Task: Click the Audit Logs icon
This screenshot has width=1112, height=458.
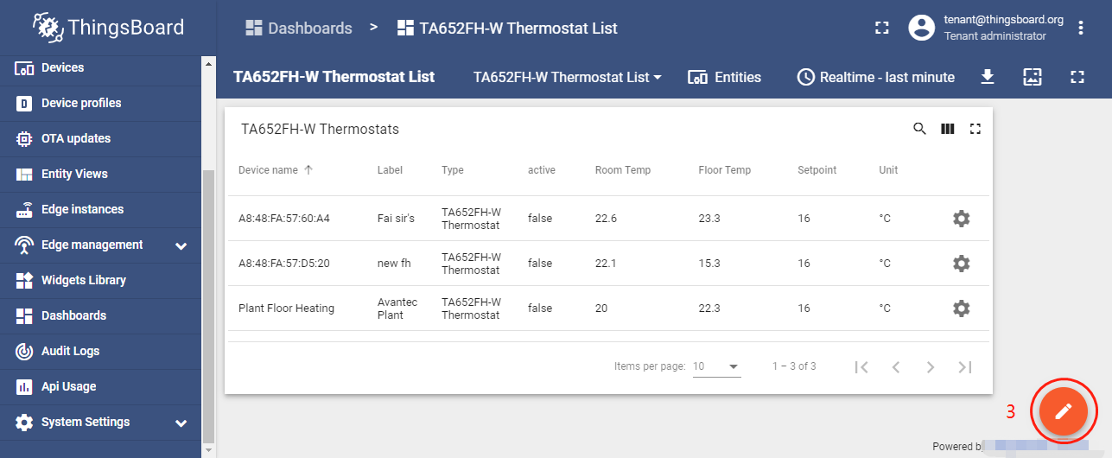Action: coord(24,351)
